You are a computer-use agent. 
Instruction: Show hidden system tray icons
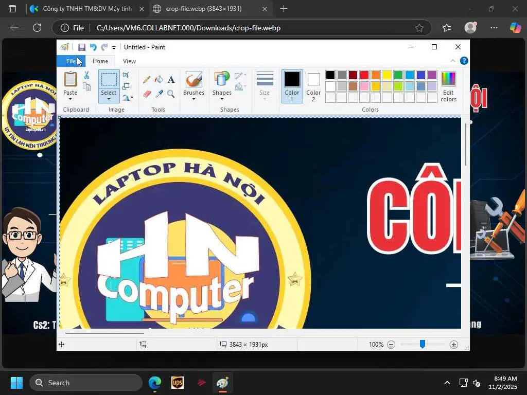[x=447, y=383]
